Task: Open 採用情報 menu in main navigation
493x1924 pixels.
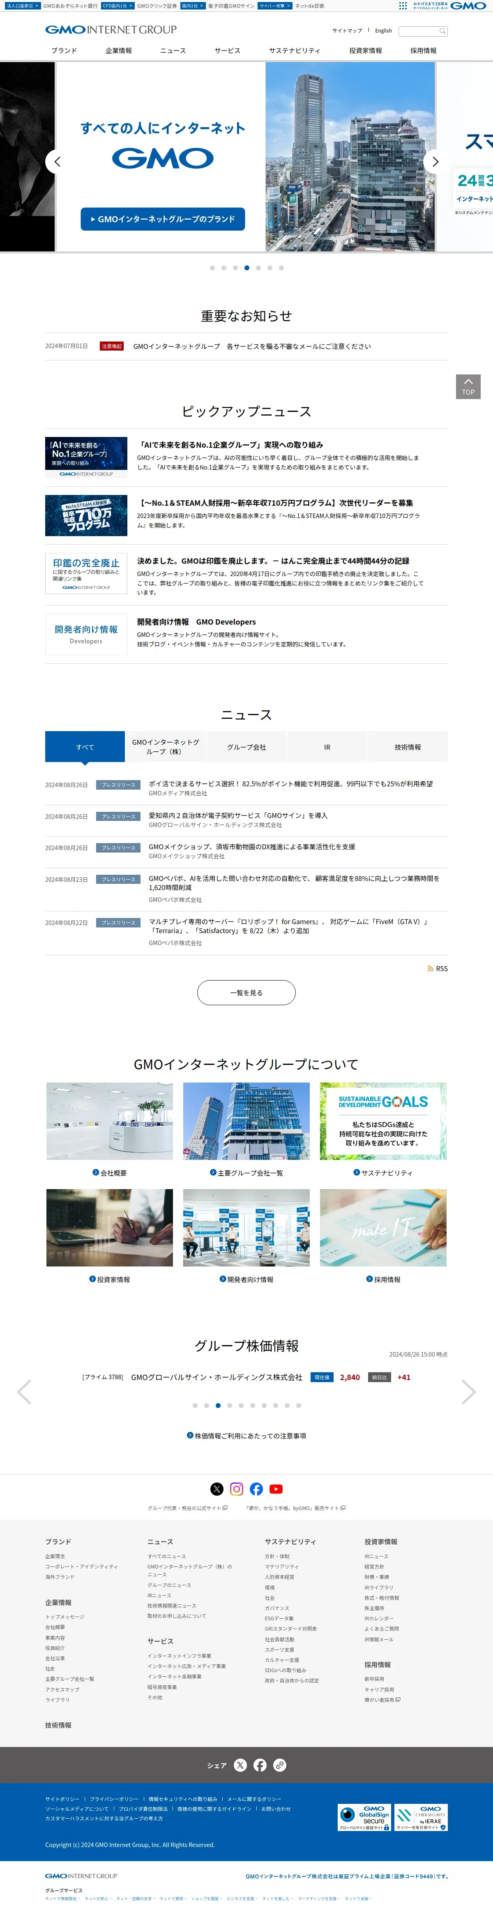Action: point(424,51)
